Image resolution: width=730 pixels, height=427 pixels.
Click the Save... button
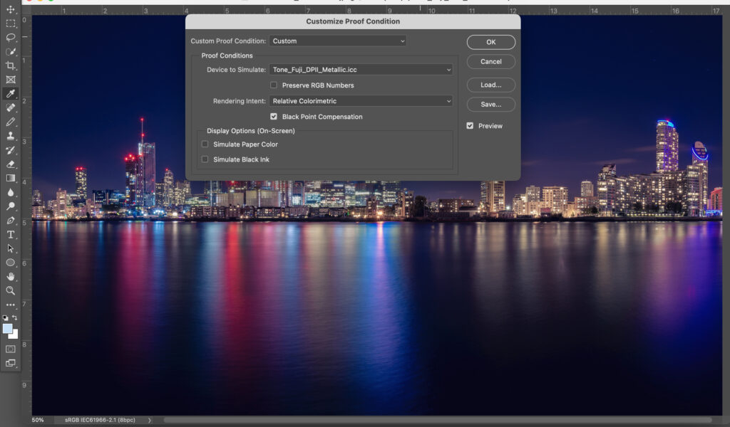coord(491,105)
